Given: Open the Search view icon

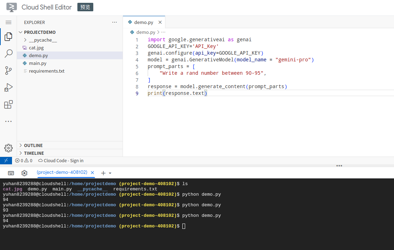Looking at the screenshot, I should pos(8,54).
